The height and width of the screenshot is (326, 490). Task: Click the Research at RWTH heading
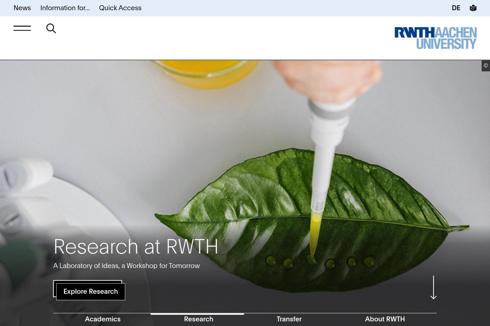pyautogui.click(x=136, y=246)
